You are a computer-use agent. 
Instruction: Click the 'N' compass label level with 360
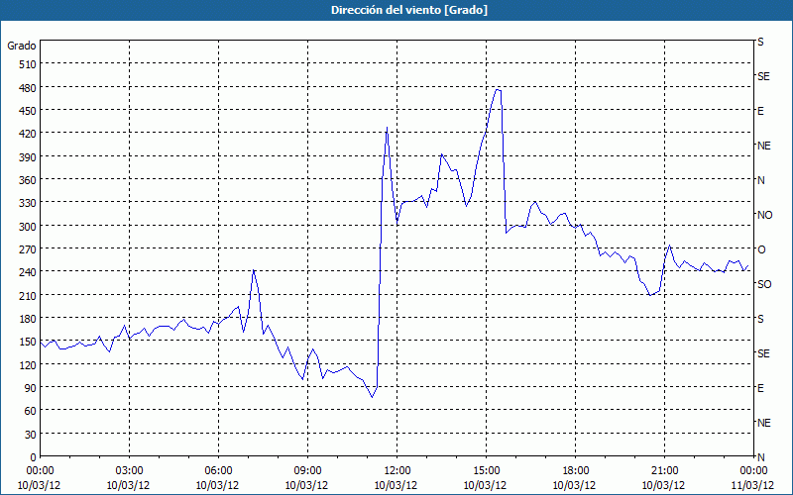760,180
